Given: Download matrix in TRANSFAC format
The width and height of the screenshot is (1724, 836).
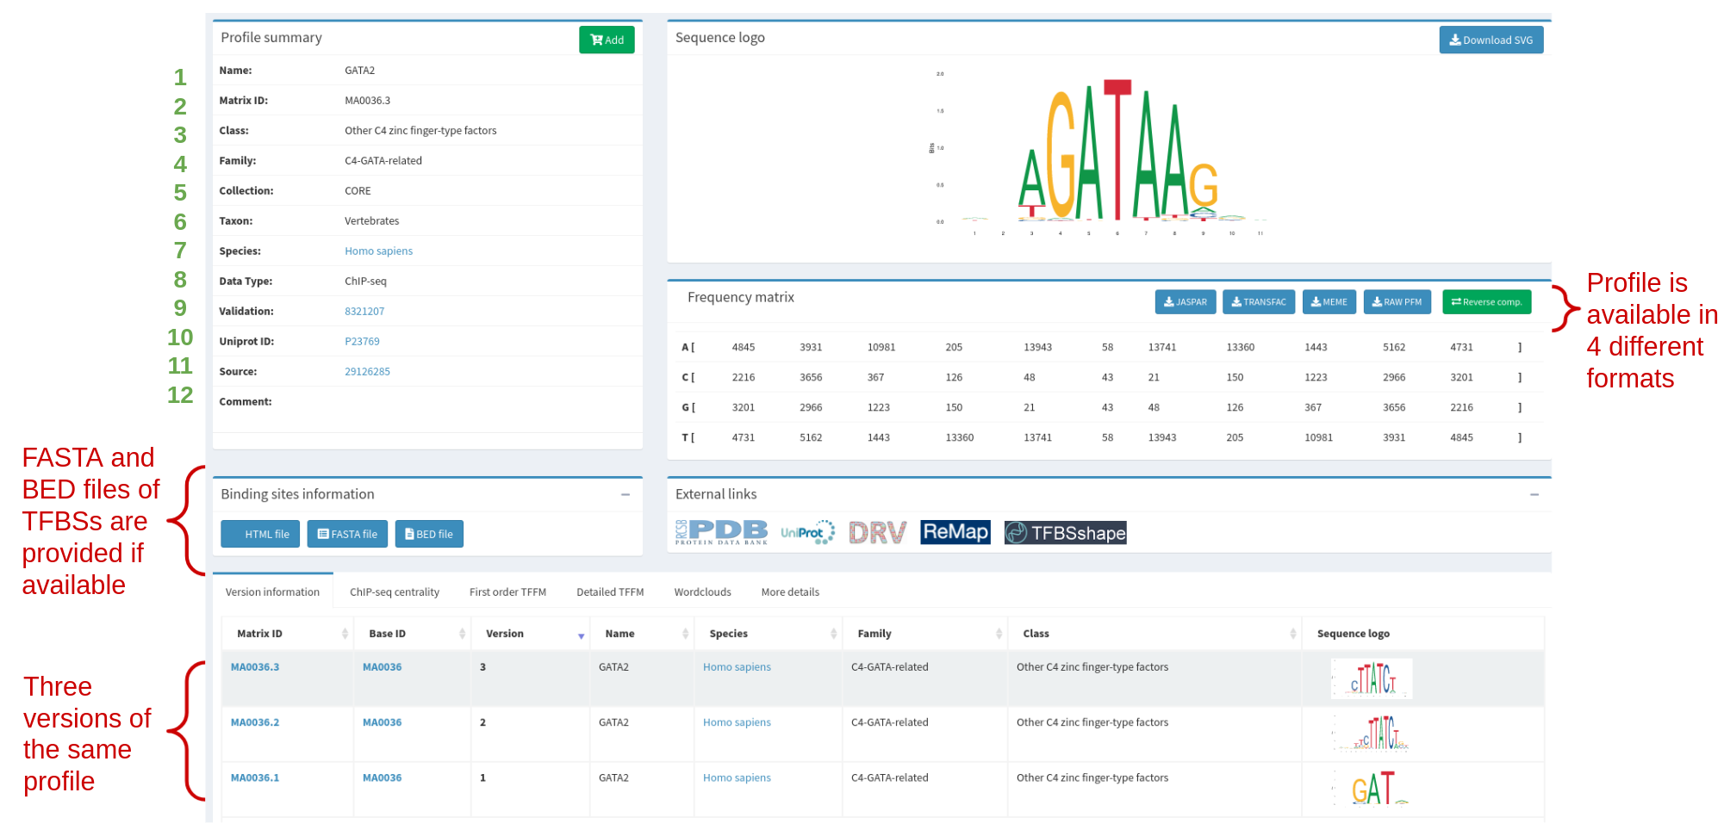Looking at the screenshot, I should (1258, 302).
